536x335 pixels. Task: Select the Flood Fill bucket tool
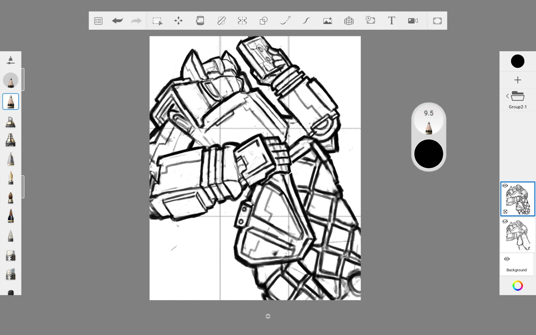point(200,21)
